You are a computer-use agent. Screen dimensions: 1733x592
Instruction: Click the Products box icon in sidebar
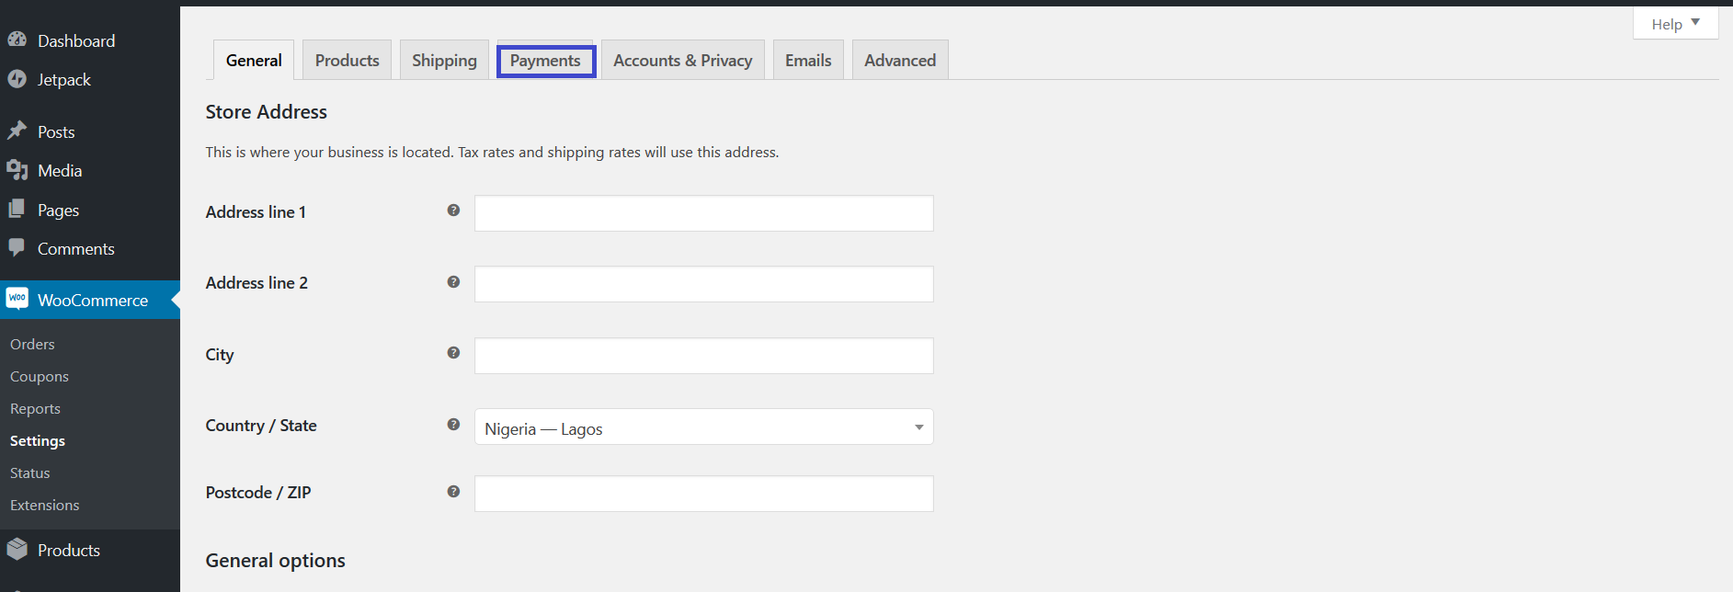point(17,550)
